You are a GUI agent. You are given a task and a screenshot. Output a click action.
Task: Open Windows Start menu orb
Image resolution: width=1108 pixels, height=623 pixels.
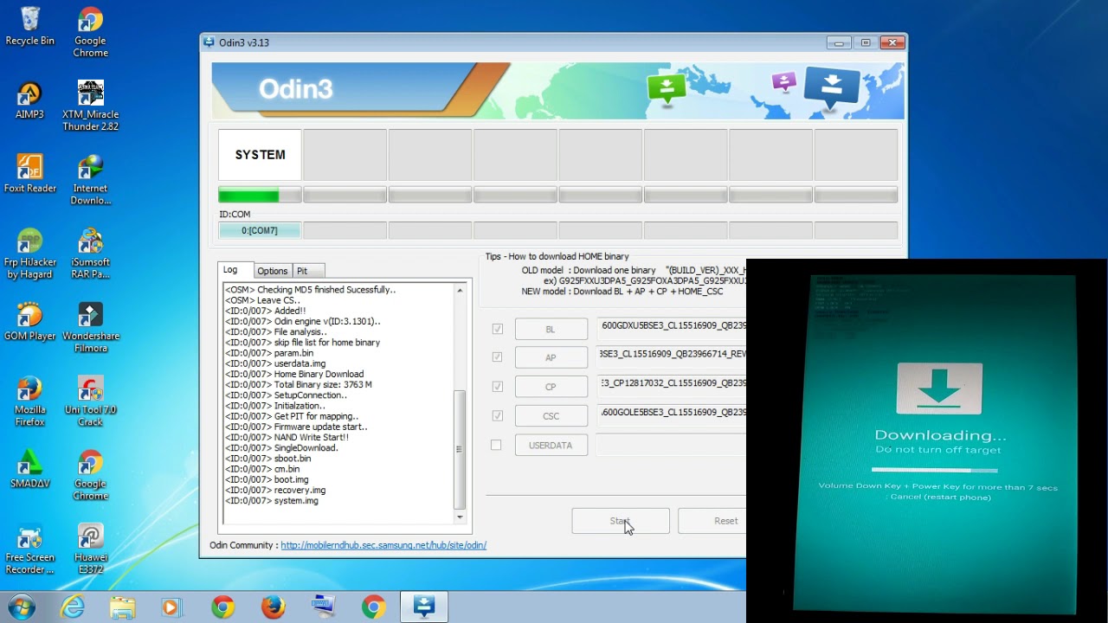pyautogui.click(x=21, y=607)
